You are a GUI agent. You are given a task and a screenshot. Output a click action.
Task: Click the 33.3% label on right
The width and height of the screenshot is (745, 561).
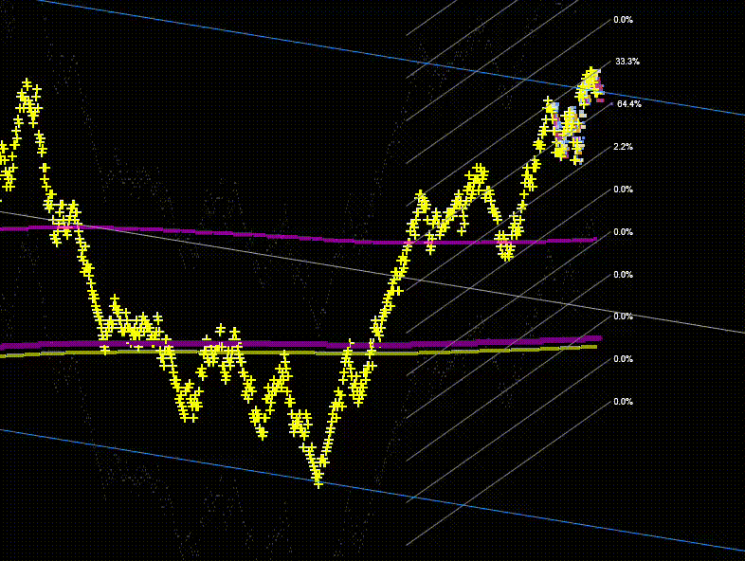tap(627, 62)
